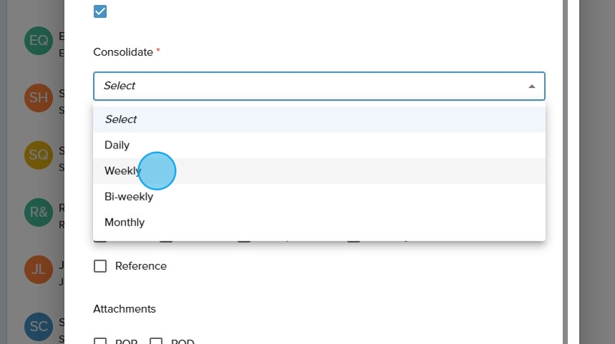The image size is (615, 344).
Task: Uncheck the checkbox above Consolidate
Action: [100, 11]
